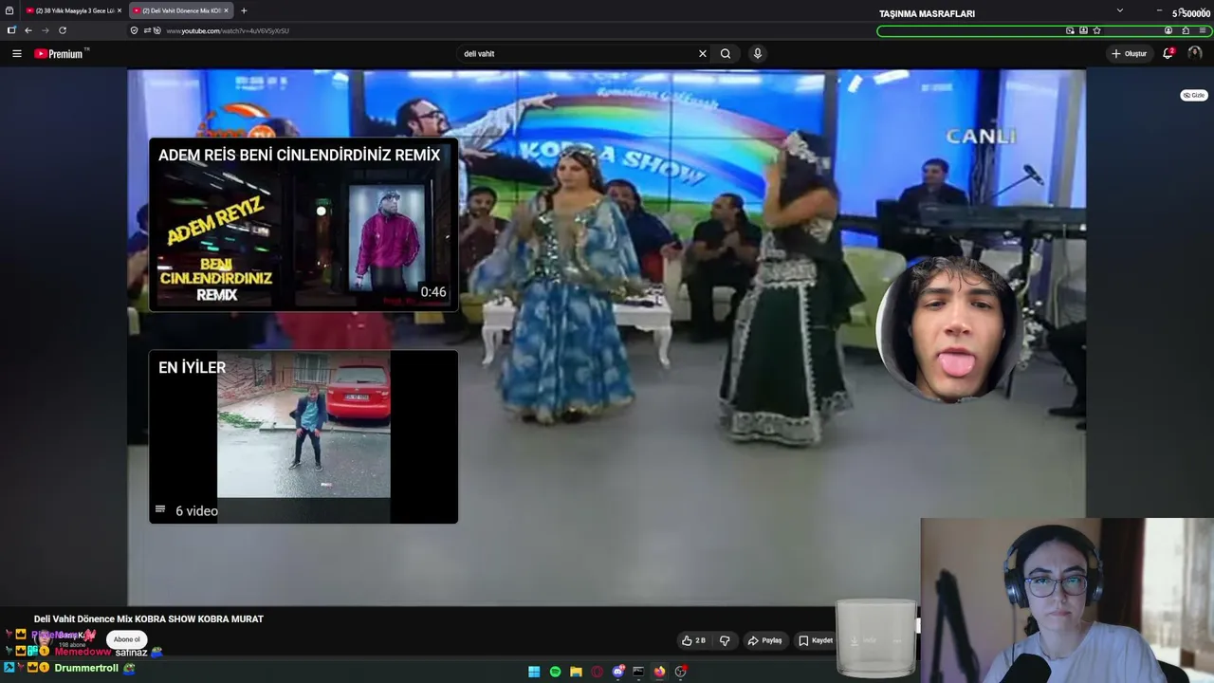Click the install/download icon in address bar
1214x683 pixels.
tap(1083, 30)
